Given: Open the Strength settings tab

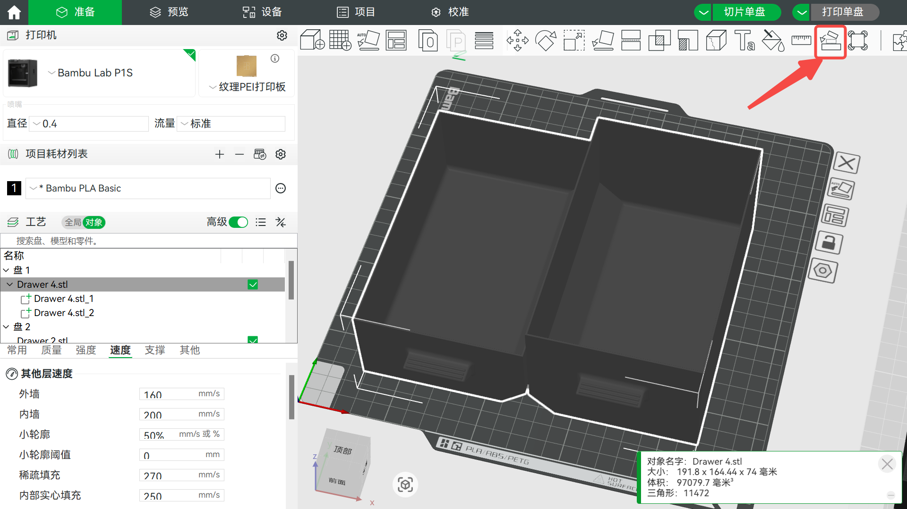Looking at the screenshot, I should [86, 350].
